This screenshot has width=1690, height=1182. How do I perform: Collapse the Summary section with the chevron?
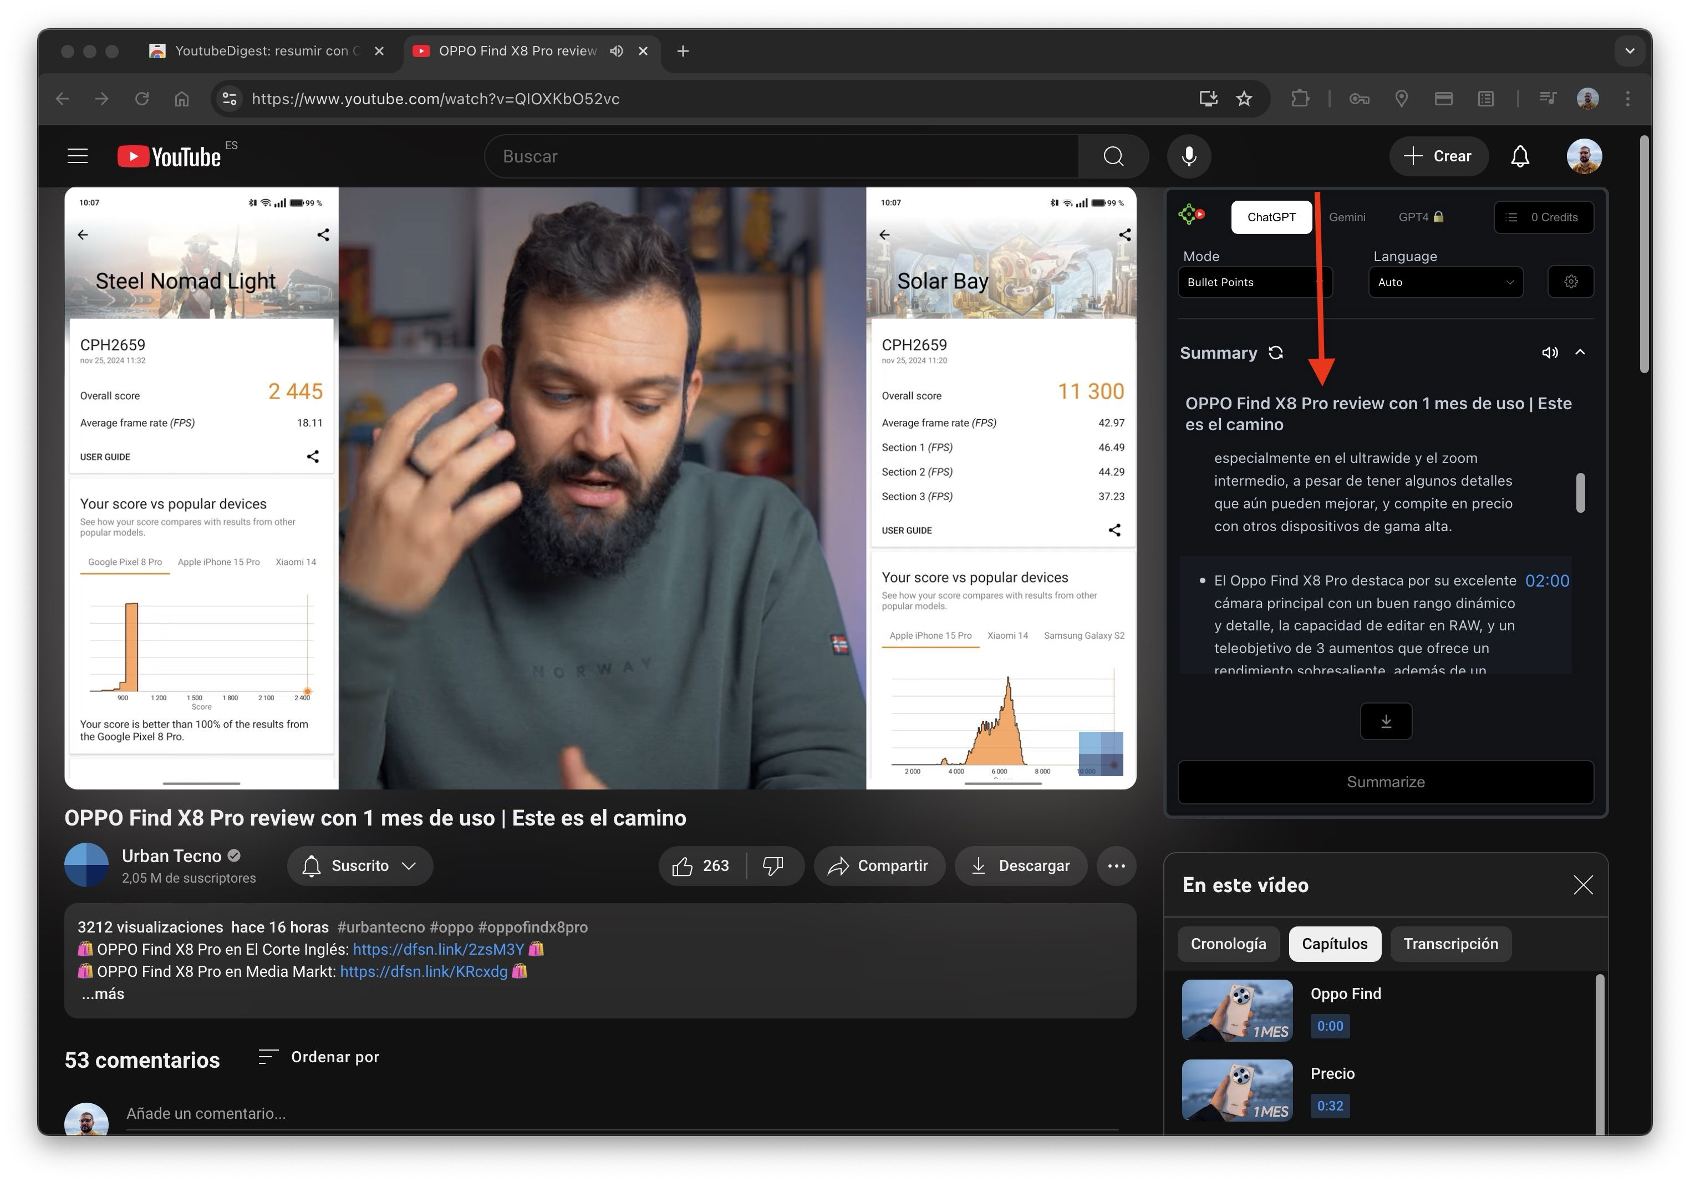click(x=1580, y=353)
